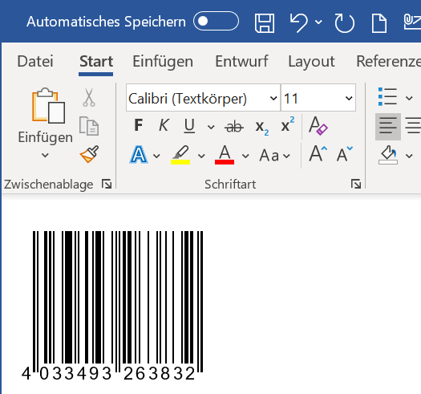The width and height of the screenshot is (421, 394).
Task: Open the bullet library dropdown arrow
Action: 409,98
